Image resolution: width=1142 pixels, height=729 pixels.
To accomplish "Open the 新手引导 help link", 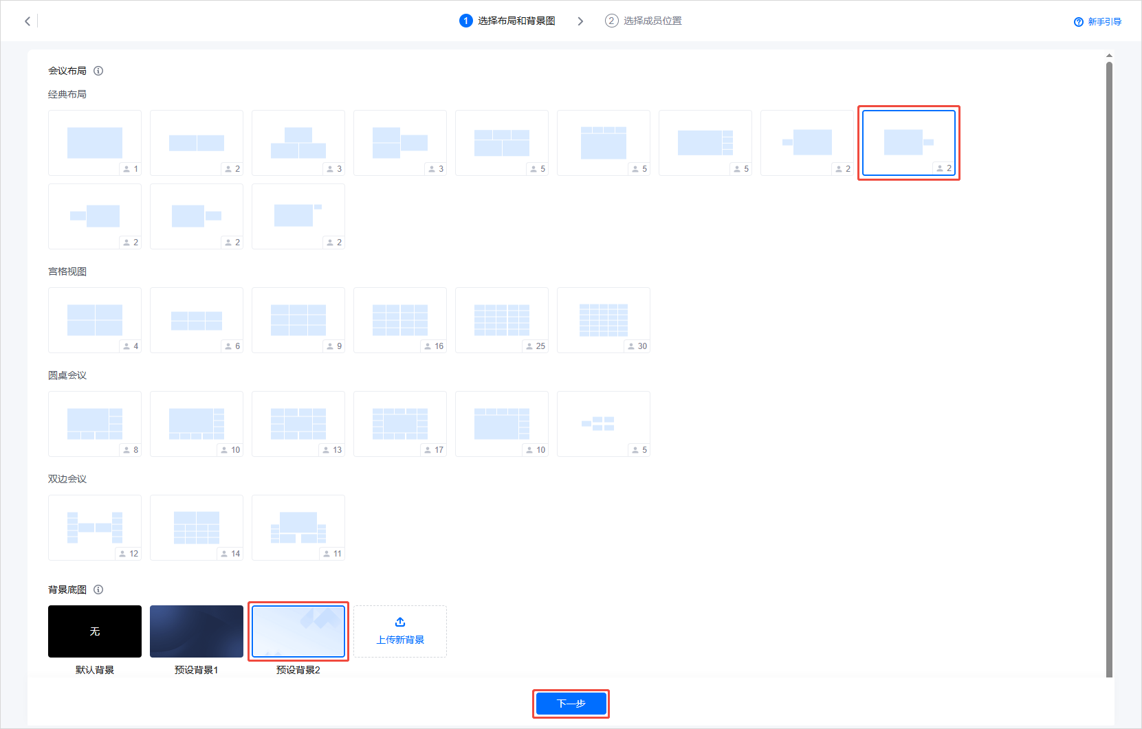I will click(x=1097, y=22).
